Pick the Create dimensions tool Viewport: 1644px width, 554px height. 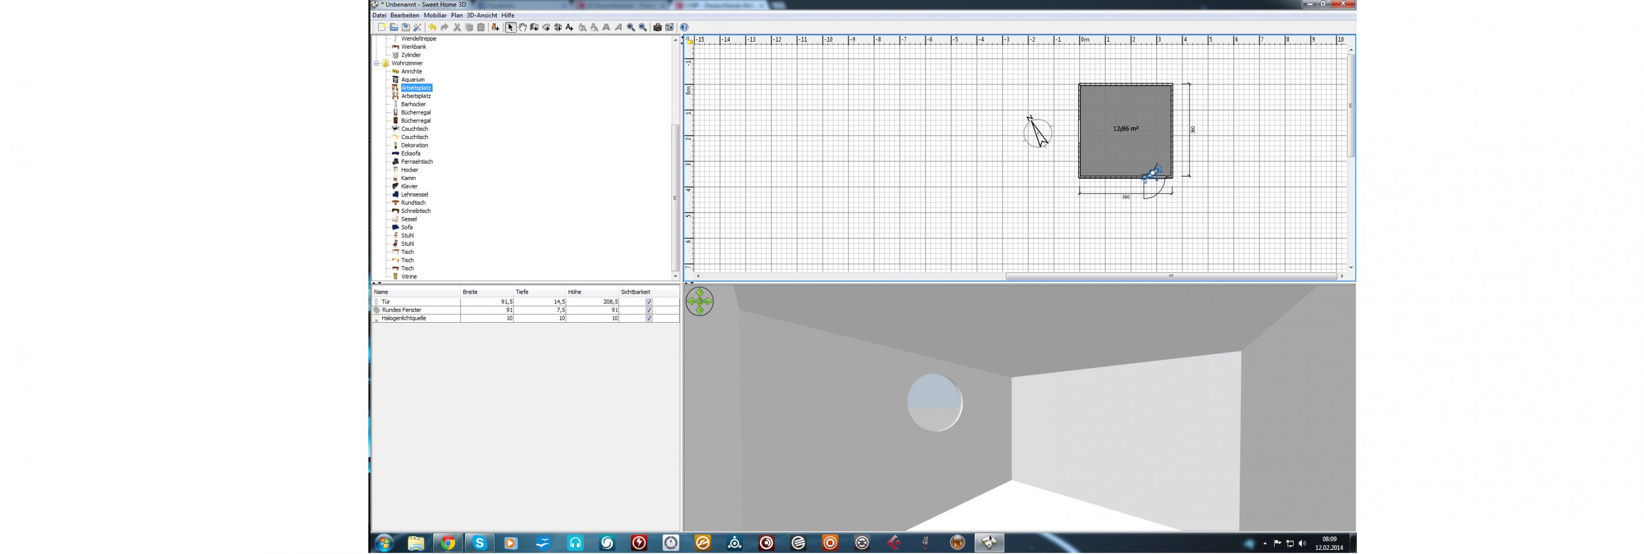click(x=558, y=27)
